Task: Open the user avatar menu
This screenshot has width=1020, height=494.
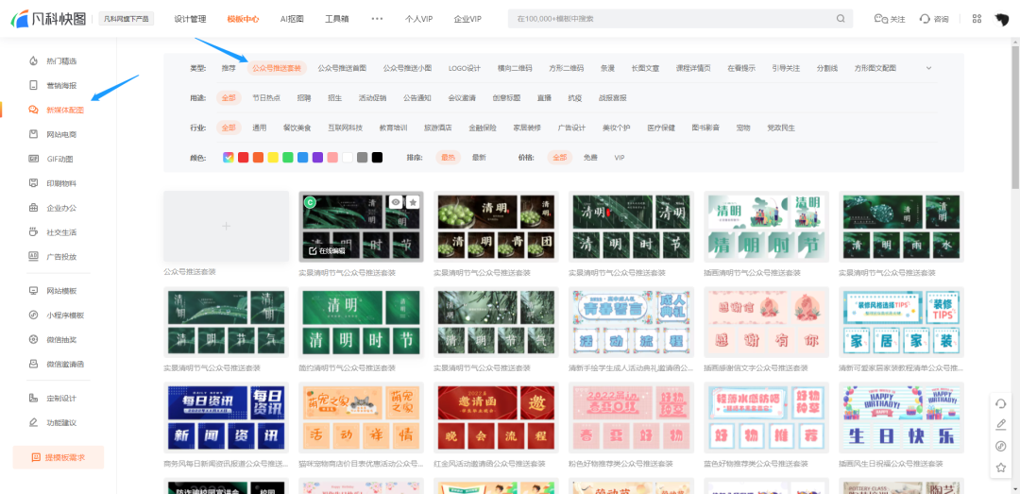Action: click(x=1002, y=19)
